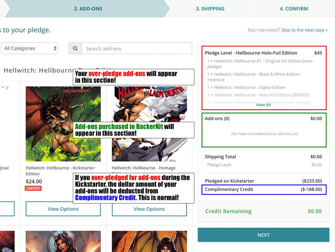Click View All in the pledge summary
The image size is (335, 252).
click(263, 105)
